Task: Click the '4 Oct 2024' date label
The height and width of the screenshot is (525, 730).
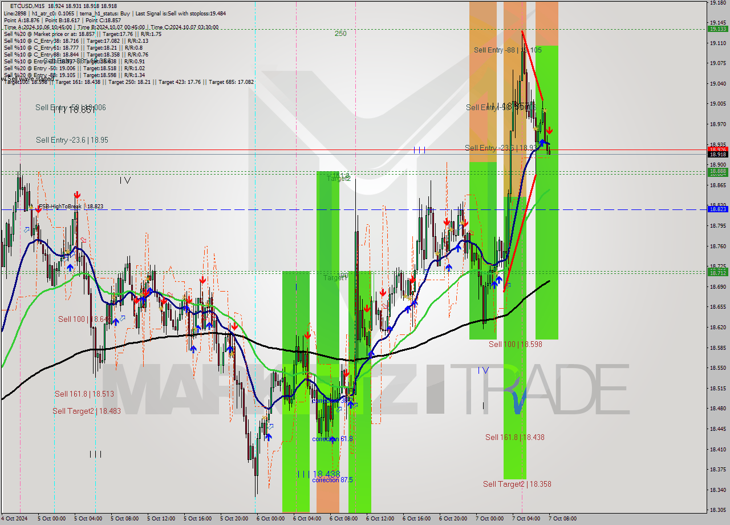Action: coord(14,519)
